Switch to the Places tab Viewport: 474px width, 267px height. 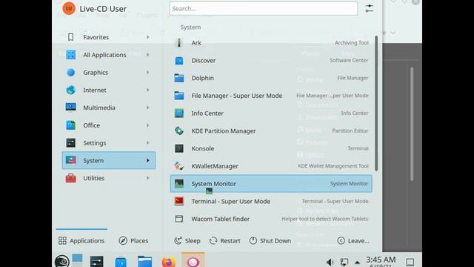(x=133, y=240)
